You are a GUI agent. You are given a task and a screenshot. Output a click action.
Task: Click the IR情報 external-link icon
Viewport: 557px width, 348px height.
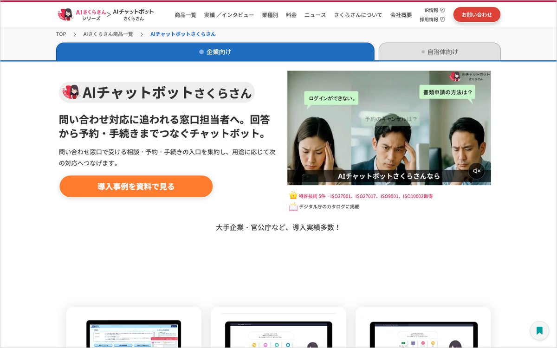click(442, 10)
